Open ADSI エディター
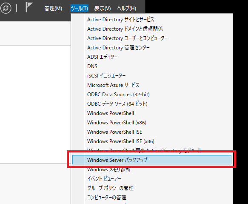The width and height of the screenshot is (248, 204). 152,57
